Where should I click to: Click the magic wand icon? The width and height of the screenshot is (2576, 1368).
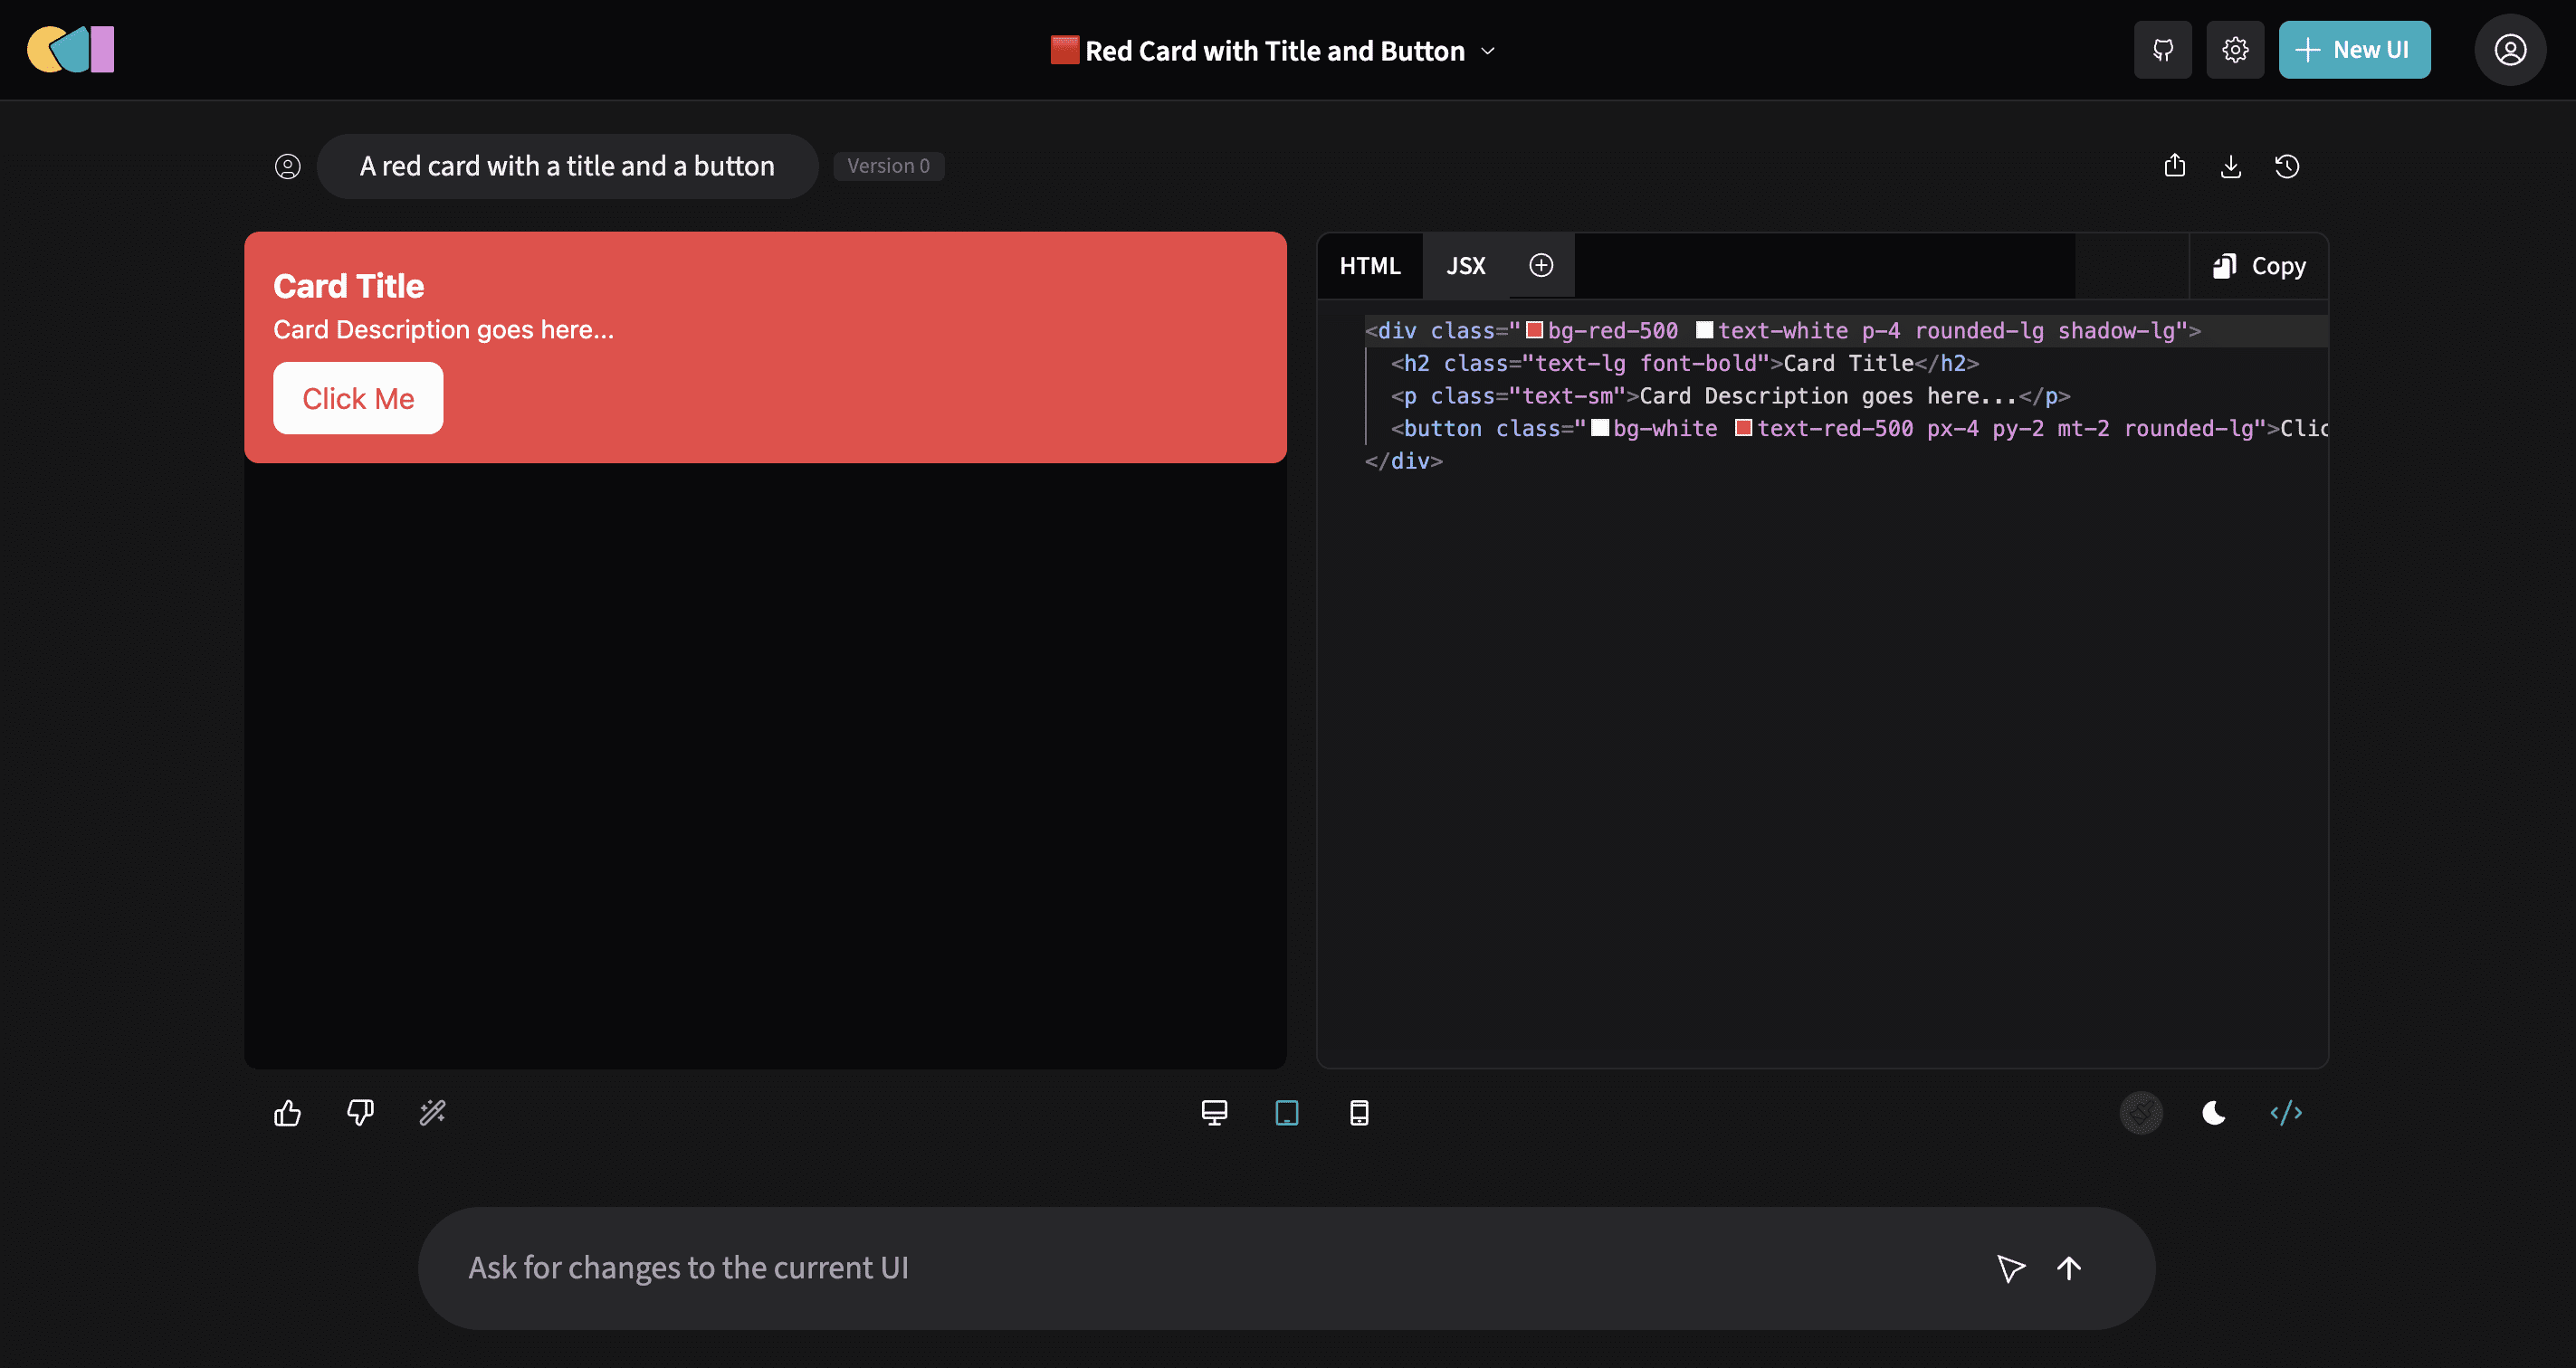tap(432, 1112)
